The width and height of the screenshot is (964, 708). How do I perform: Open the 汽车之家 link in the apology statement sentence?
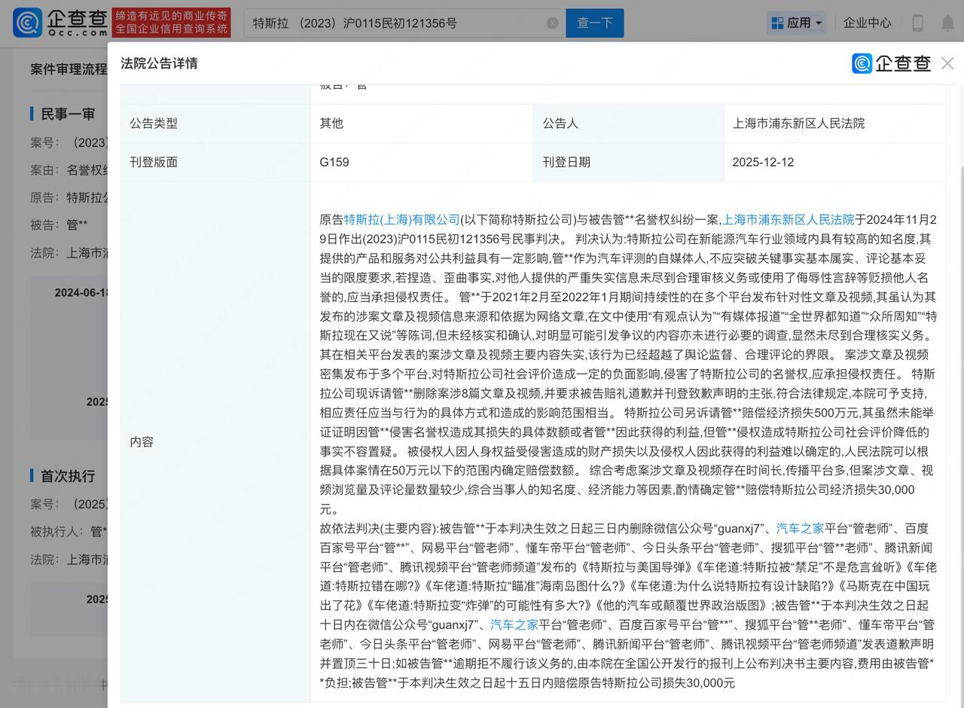[514, 624]
